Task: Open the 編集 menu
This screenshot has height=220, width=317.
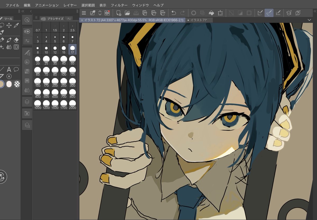Action: pyautogui.click(x=27, y=5)
